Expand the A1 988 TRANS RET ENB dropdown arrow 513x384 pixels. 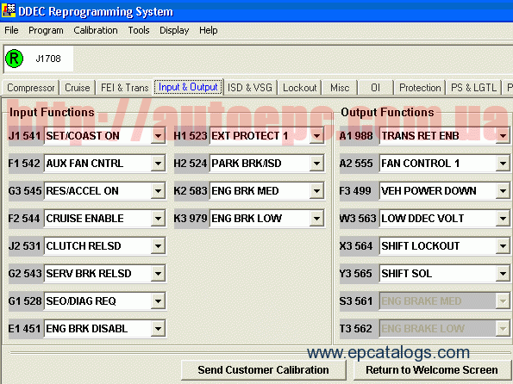tap(503, 136)
